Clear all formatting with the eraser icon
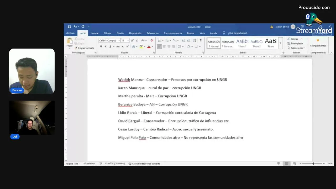Viewport: 336px width, 189px height. coord(152,40)
